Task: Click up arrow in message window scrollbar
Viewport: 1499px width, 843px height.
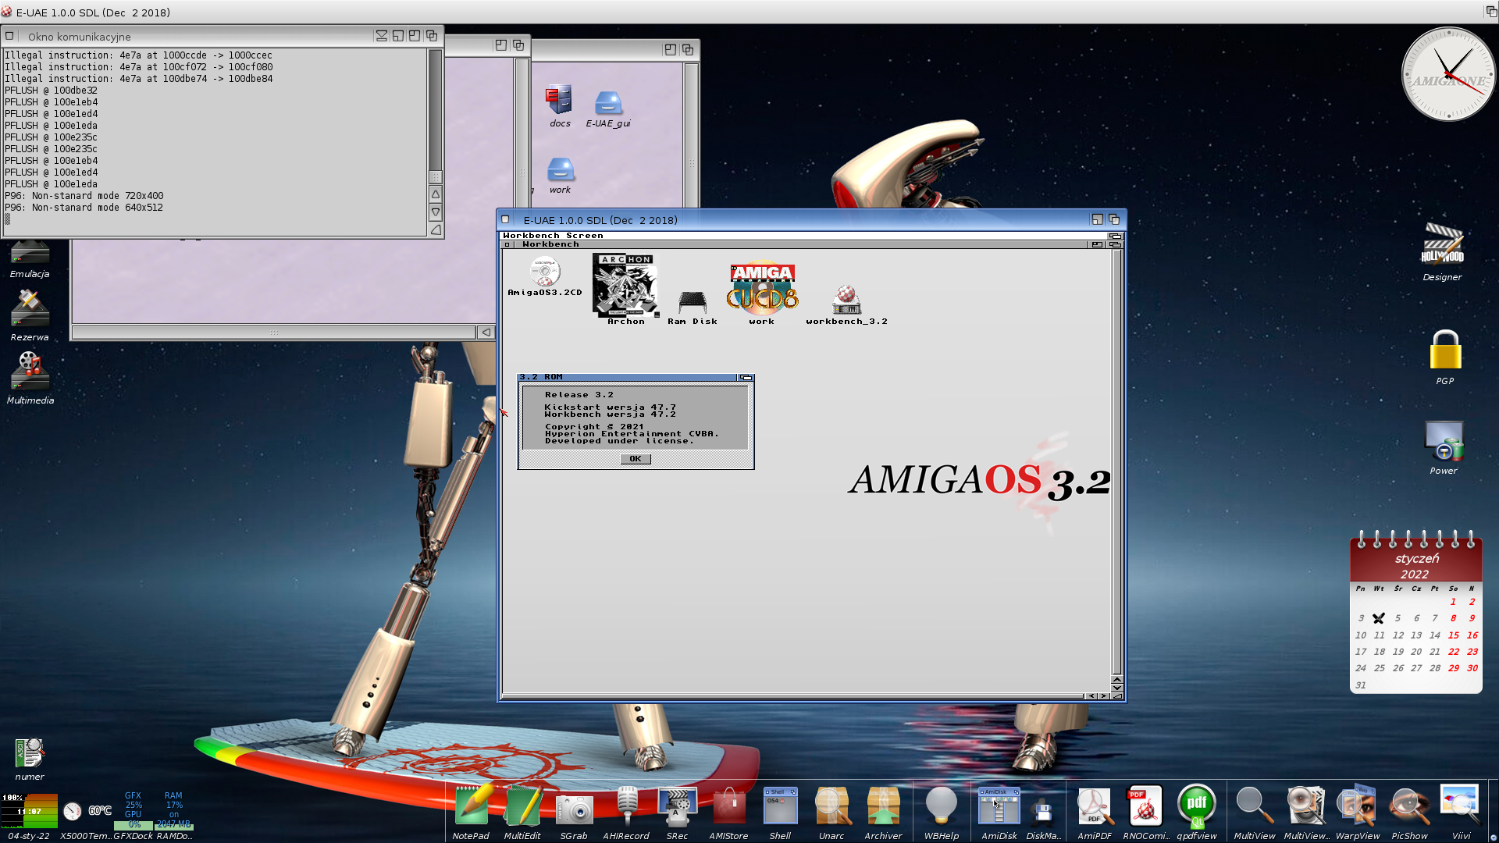Action: [x=436, y=194]
